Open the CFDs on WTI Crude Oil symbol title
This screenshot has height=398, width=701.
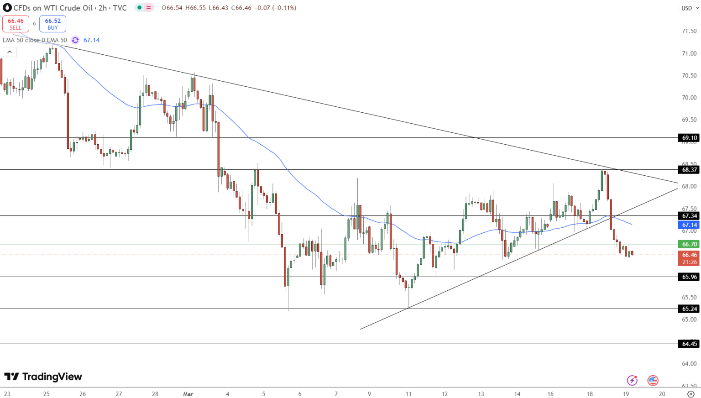point(70,8)
